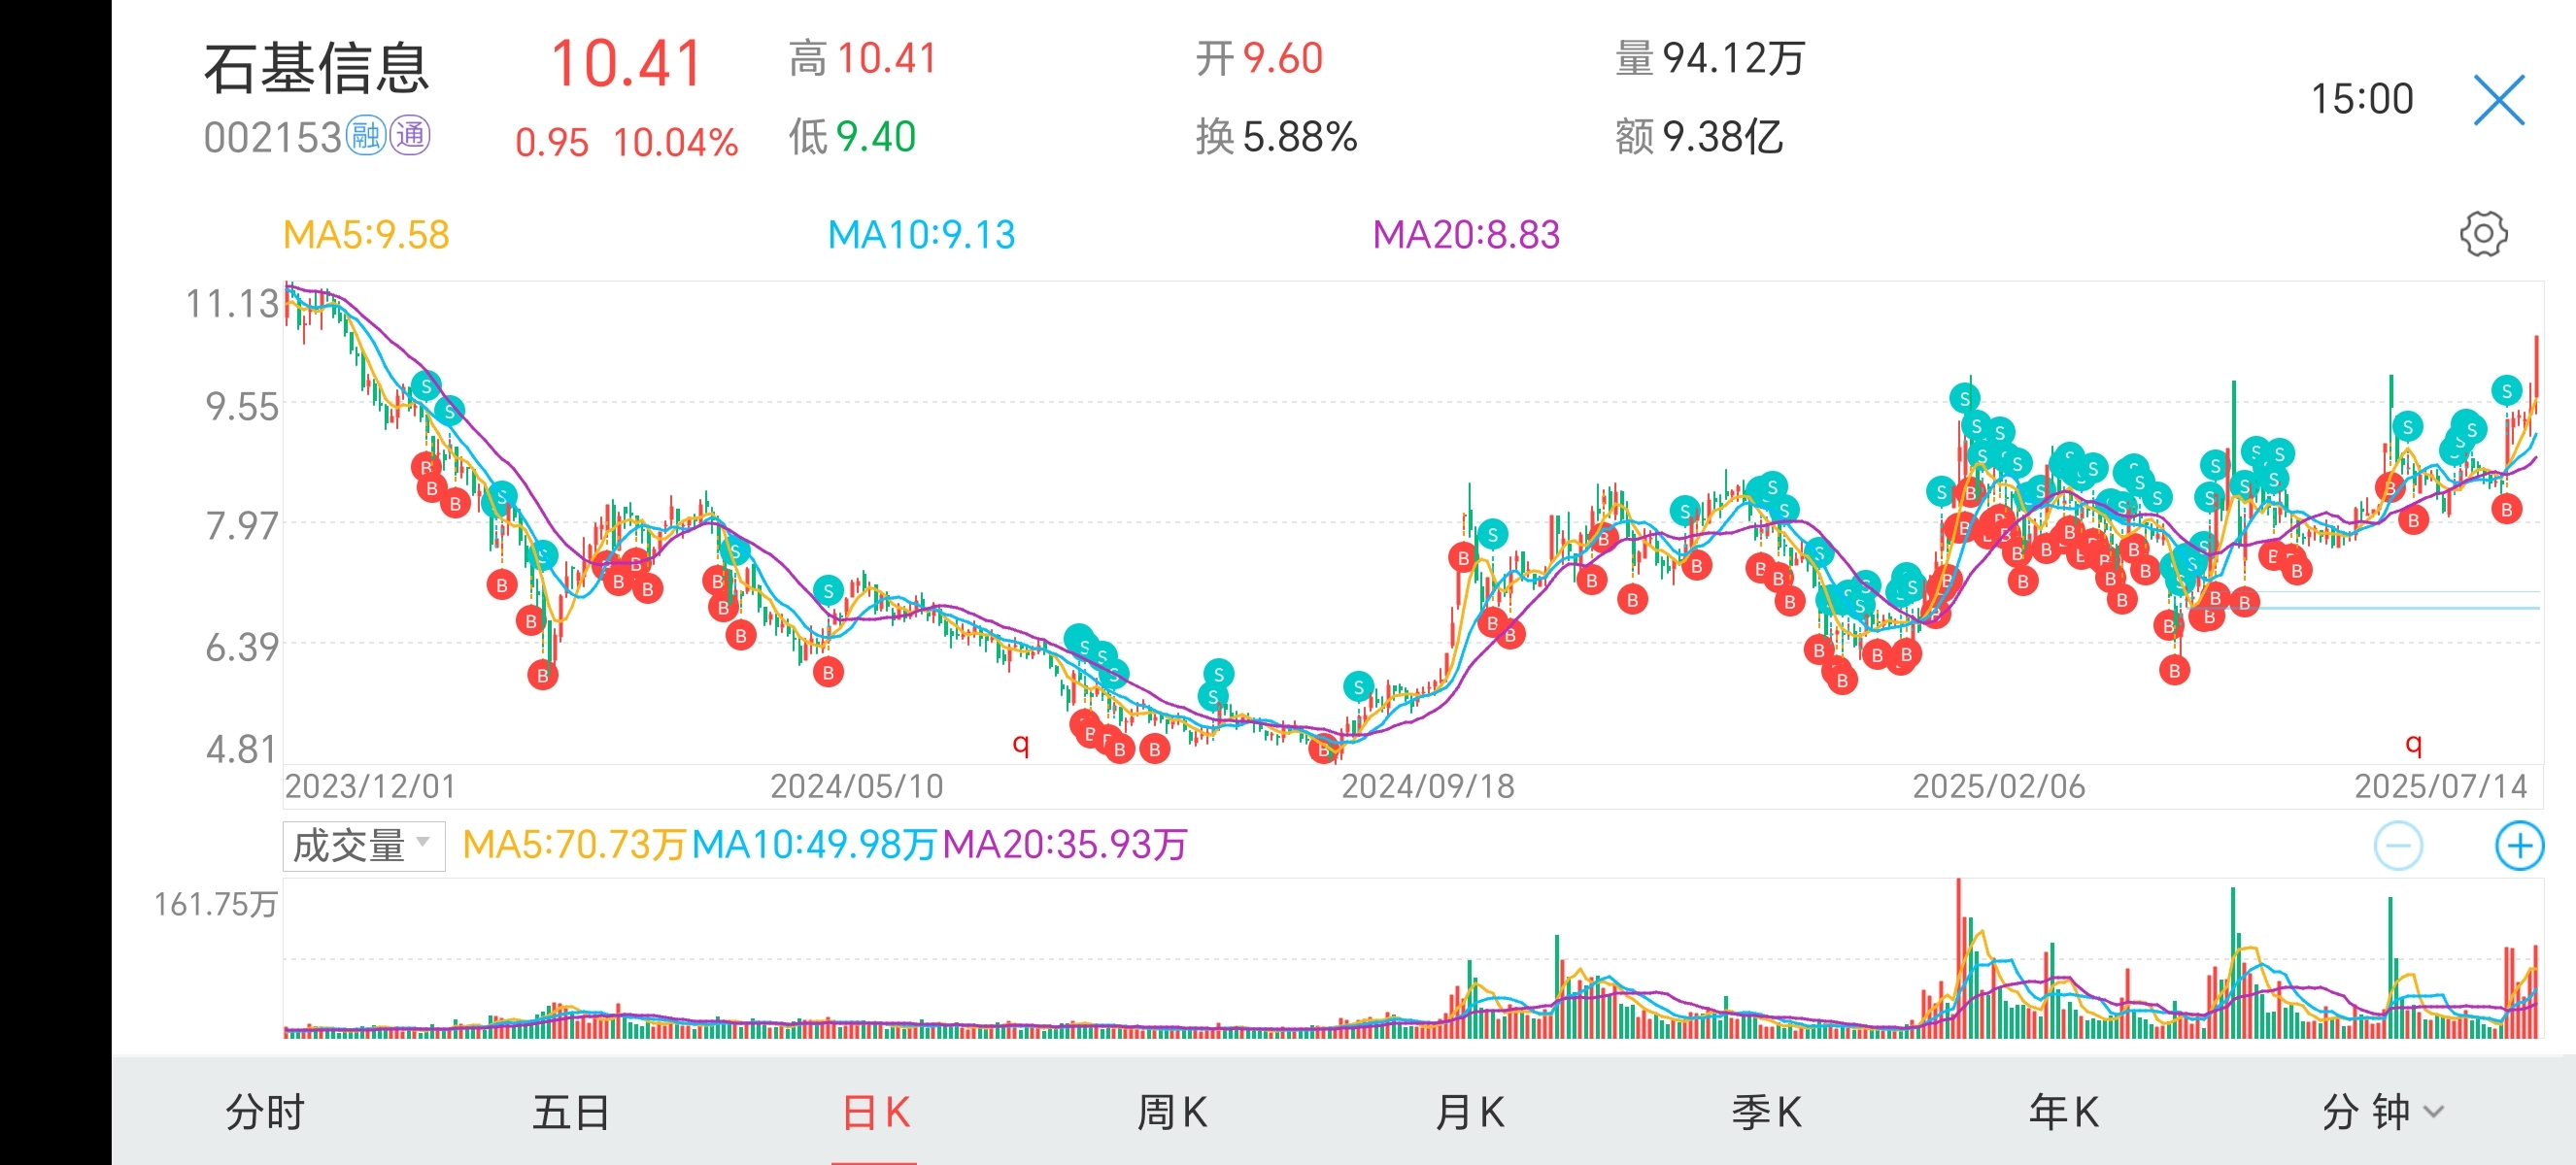This screenshot has height=1165, width=2576.
Task: Tap the volume value 94.12万
Action: coord(1733,58)
